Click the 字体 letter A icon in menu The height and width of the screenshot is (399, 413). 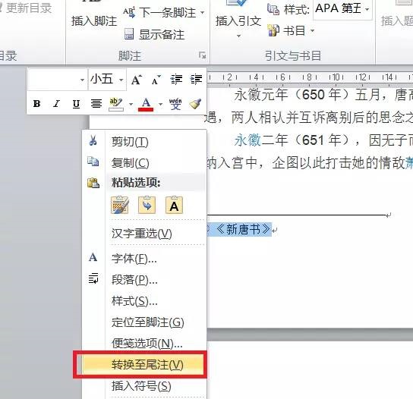tap(93, 257)
